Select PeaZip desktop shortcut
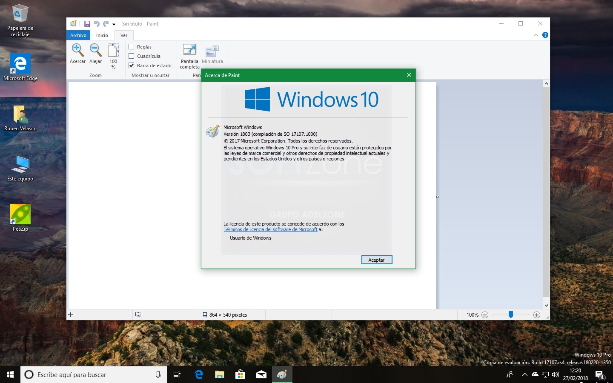This screenshot has width=613, height=383. click(20, 218)
